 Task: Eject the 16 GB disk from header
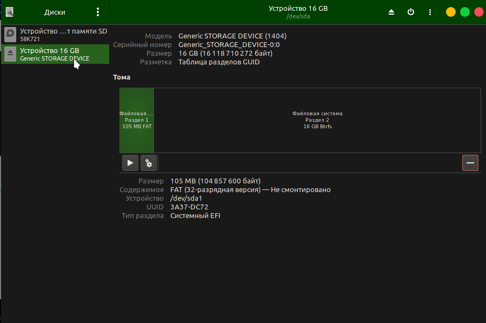click(x=391, y=12)
